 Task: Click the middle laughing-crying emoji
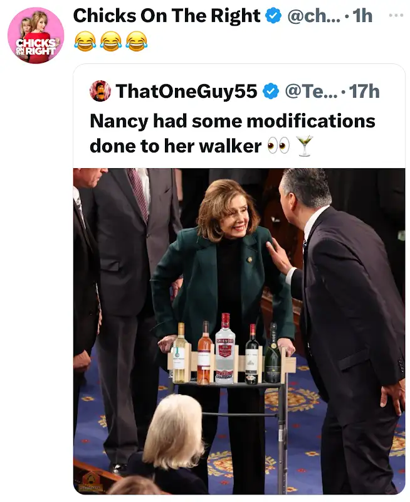tap(110, 41)
